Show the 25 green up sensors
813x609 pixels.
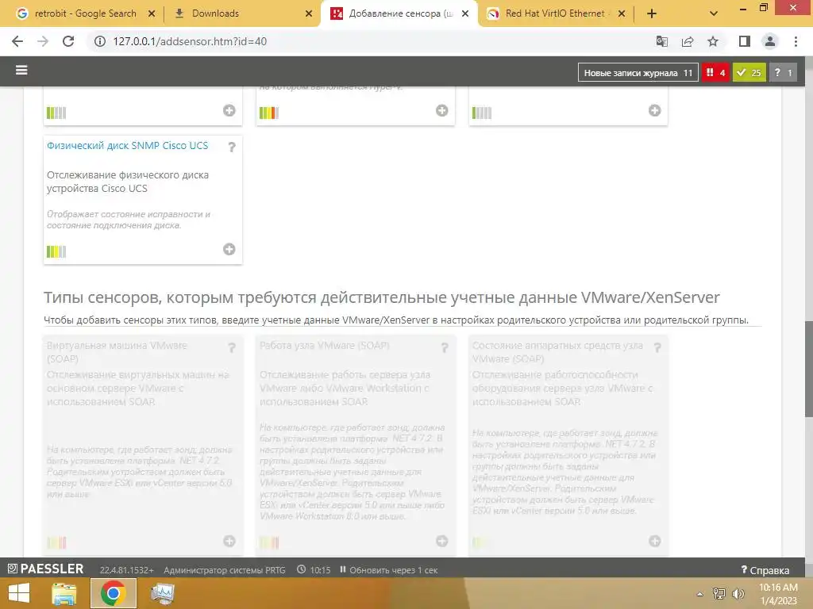[749, 72]
